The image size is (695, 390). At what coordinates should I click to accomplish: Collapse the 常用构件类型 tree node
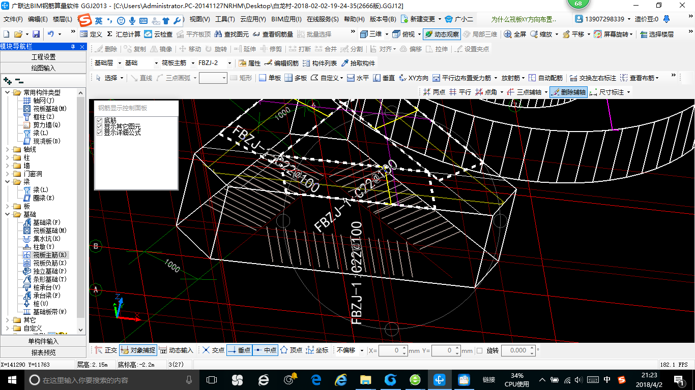[8, 92]
